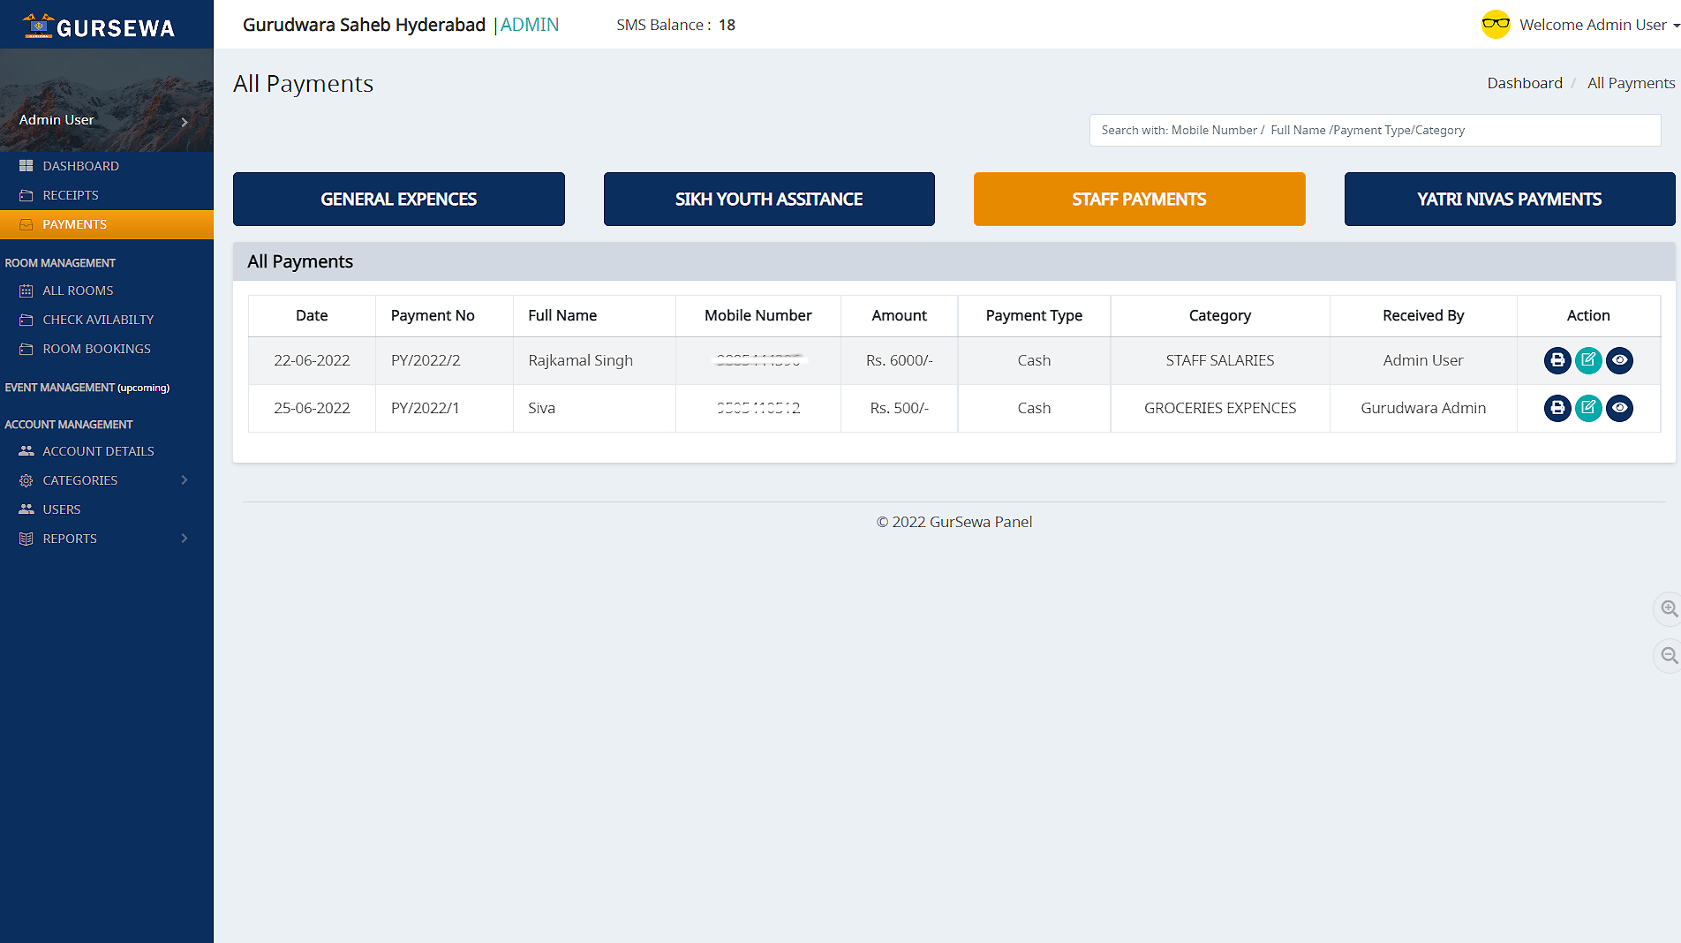This screenshot has height=943, width=1681.
Task: Open Receipts in the sidebar
Action: click(71, 195)
